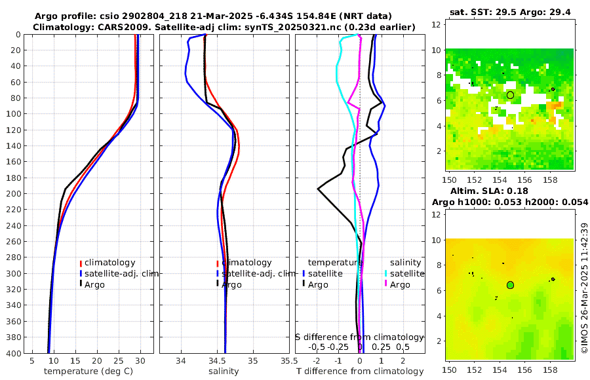Viewport: 590px width, 380px height.
Task: Click blue temperature 'satellite' legend entry in difference panel
Action: pos(323,273)
